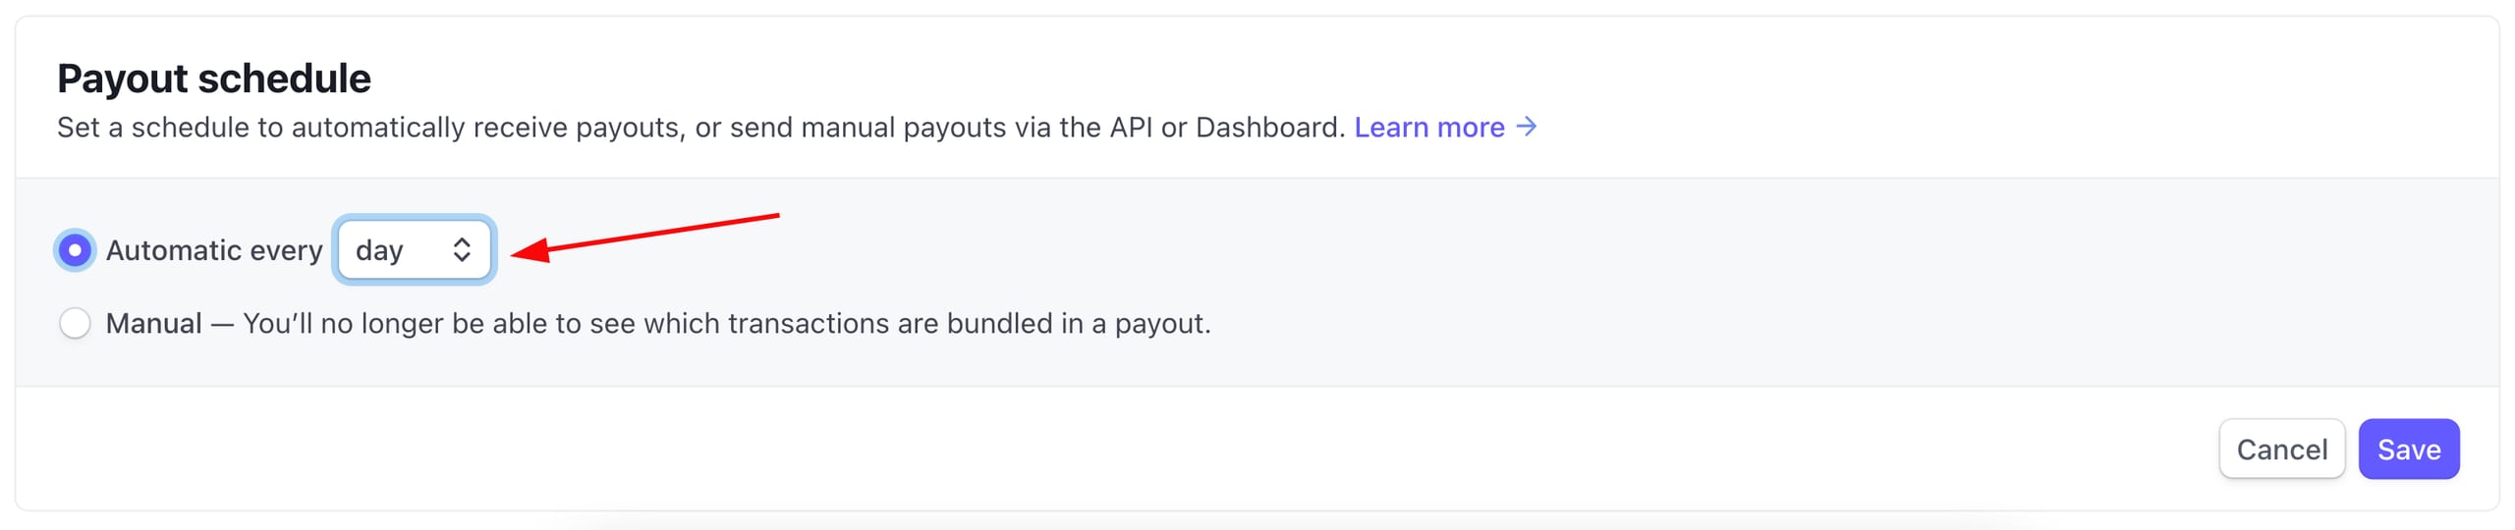Click the "day" value in the selector

tap(379, 250)
